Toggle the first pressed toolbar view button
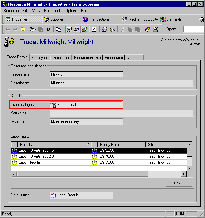The width and height of the screenshot is (205, 218). pyautogui.click(x=69, y=29)
